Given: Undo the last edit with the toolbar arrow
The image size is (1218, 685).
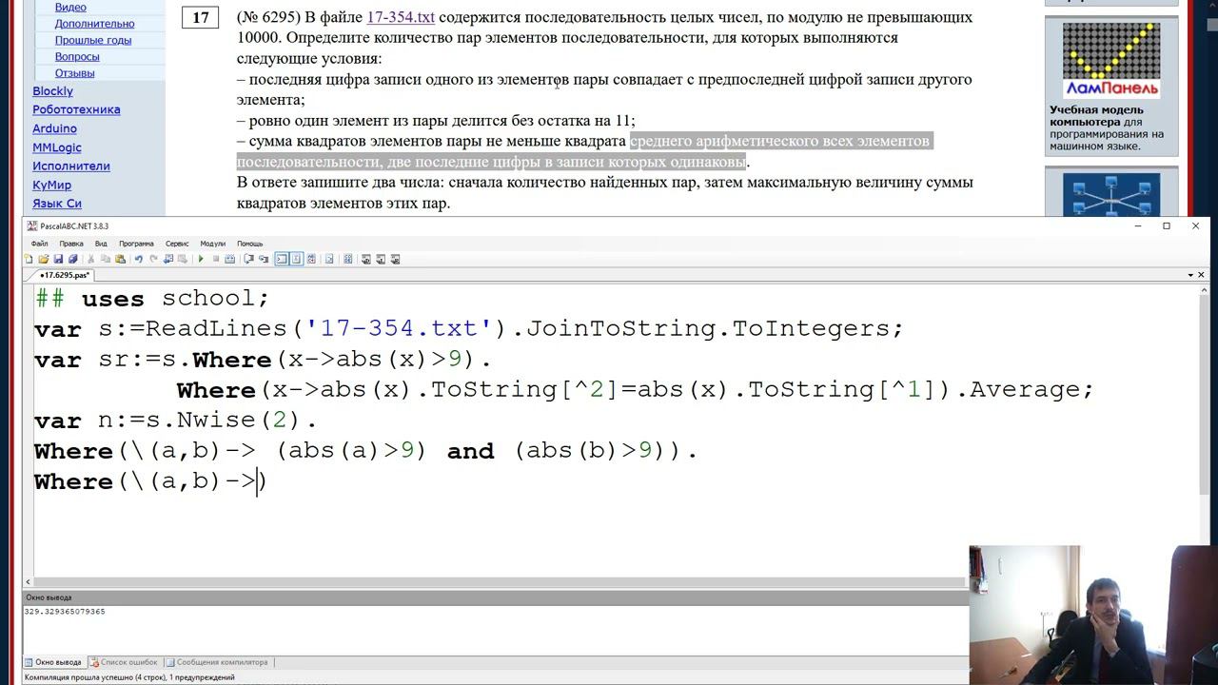Looking at the screenshot, I should pyautogui.click(x=139, y=259).
